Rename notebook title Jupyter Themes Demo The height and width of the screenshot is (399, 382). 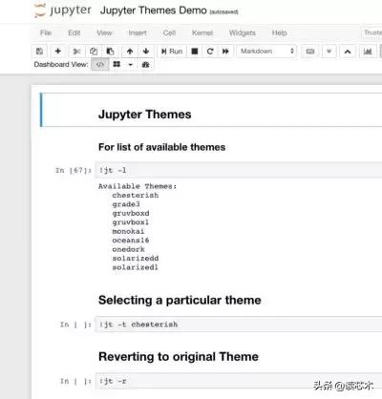coord(154,10)
